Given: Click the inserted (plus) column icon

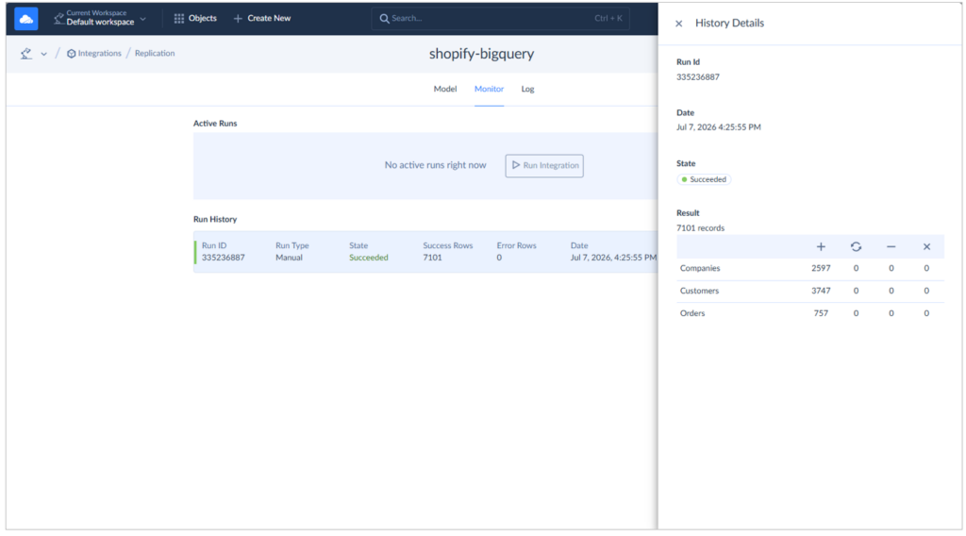Looking at the screenshot, I should 821,246.
